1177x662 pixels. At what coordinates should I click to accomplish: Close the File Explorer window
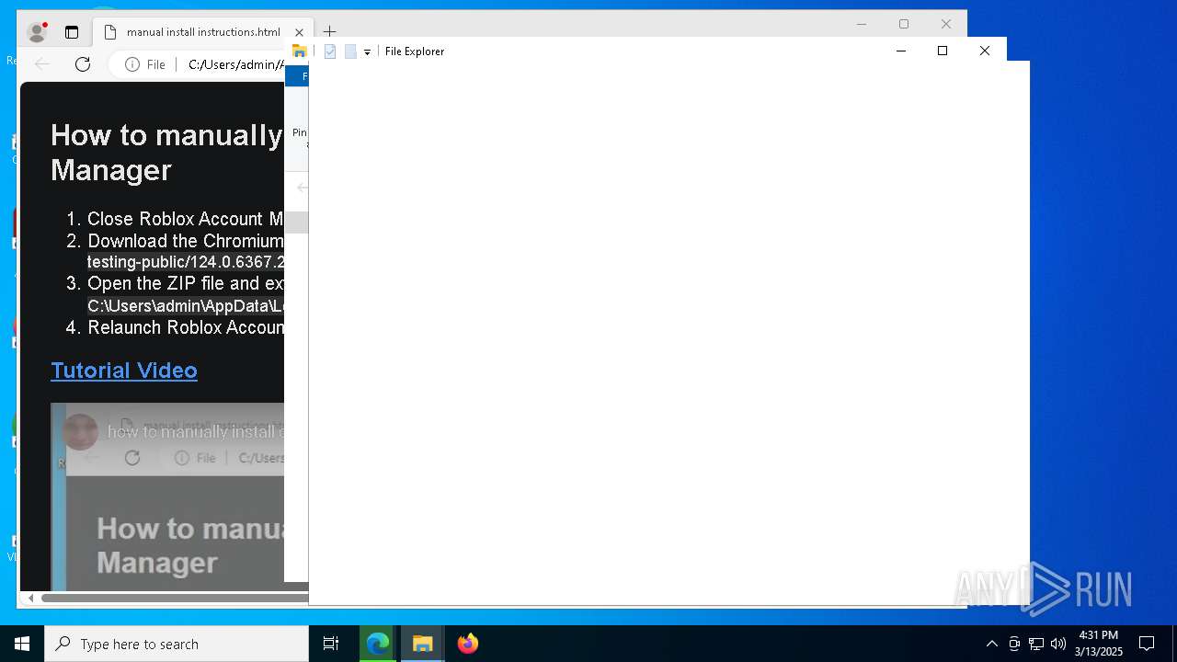pos(985,51)
